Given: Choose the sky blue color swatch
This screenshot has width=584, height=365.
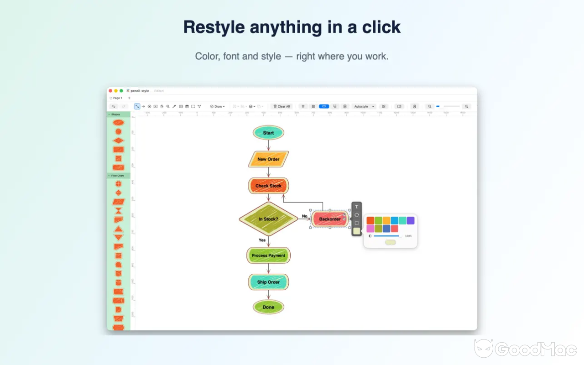Looking at the screenshot, I should [x=395, y=220].
